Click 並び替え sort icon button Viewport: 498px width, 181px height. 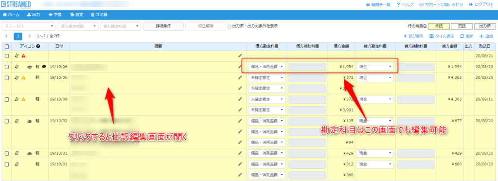[413, 36]
